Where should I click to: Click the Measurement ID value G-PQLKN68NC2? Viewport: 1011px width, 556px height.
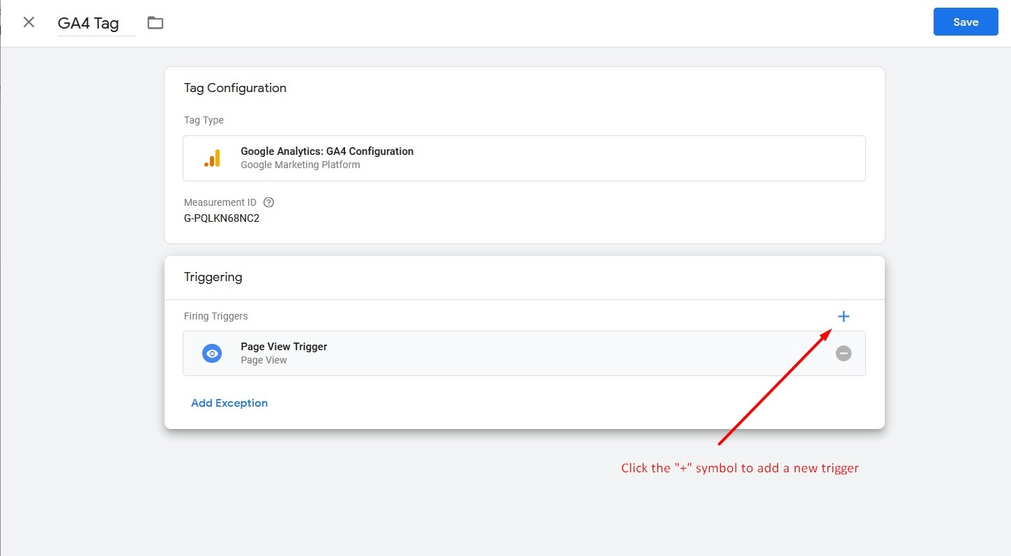[222, 218]
